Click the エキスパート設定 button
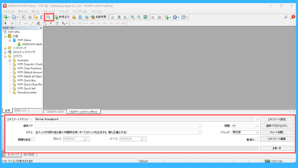298x168 pixels. click(277, 119)
